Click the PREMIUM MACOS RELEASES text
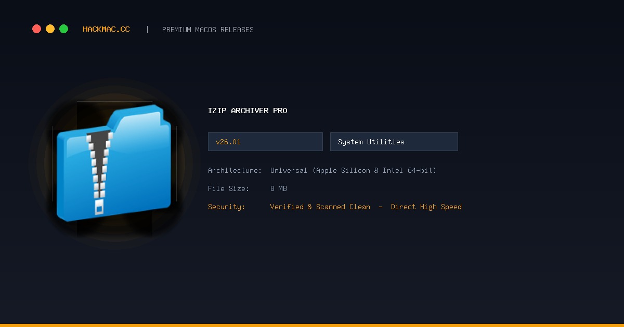 pyautogui.click(x=208, y=30)
